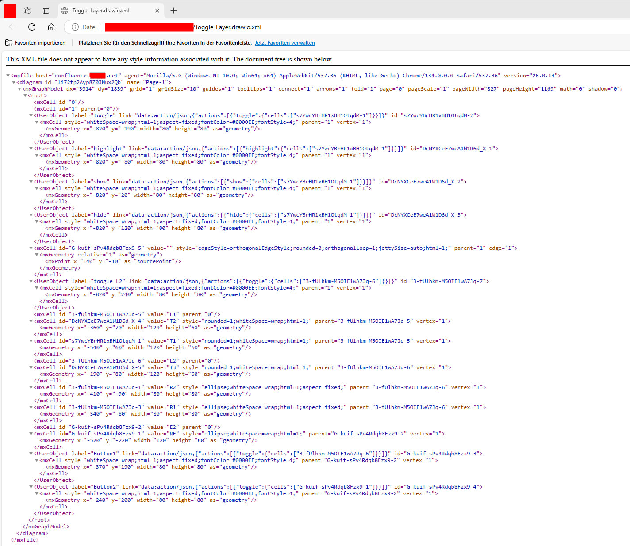Collapse mxCell with value "R2"
630x546 pixels.
(31, 387)
